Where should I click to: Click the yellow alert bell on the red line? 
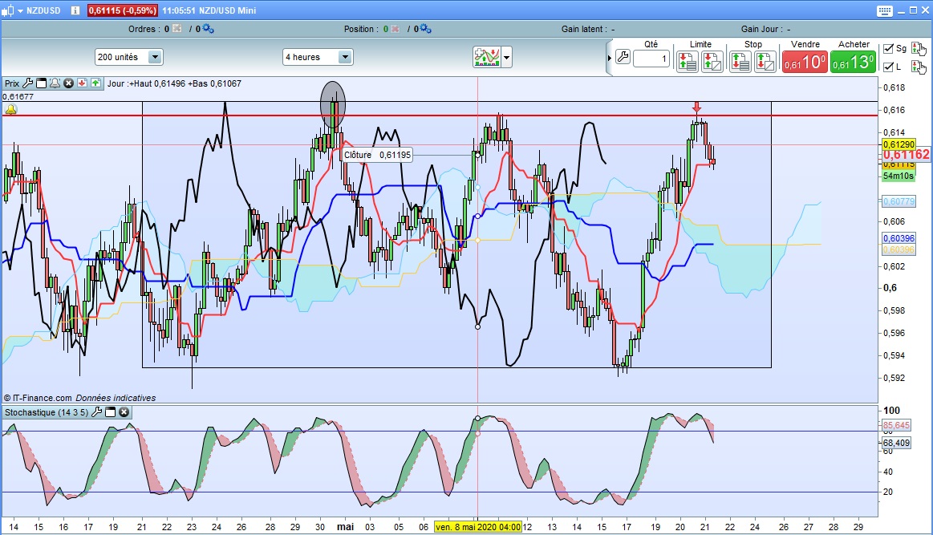point(11,110)
